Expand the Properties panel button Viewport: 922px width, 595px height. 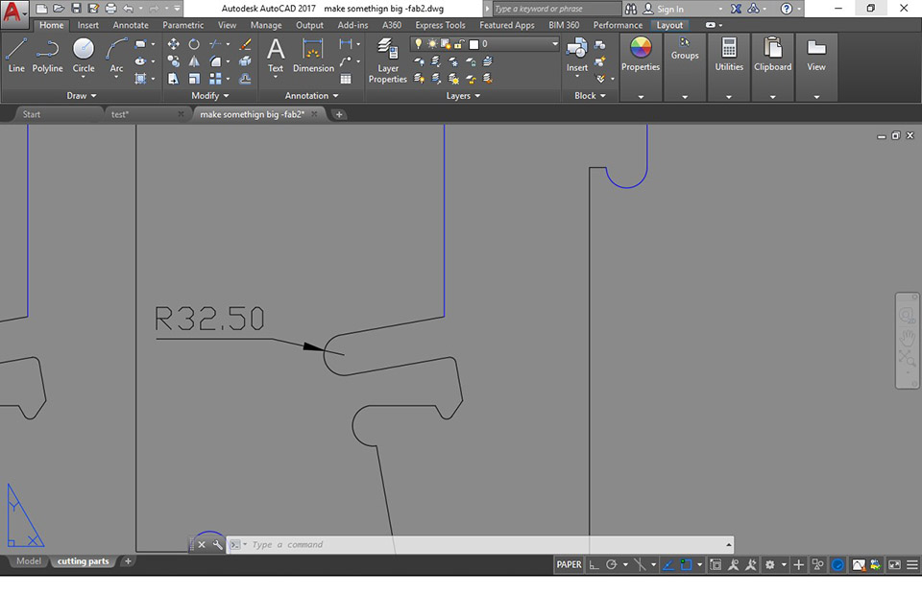tap(641, 97)
